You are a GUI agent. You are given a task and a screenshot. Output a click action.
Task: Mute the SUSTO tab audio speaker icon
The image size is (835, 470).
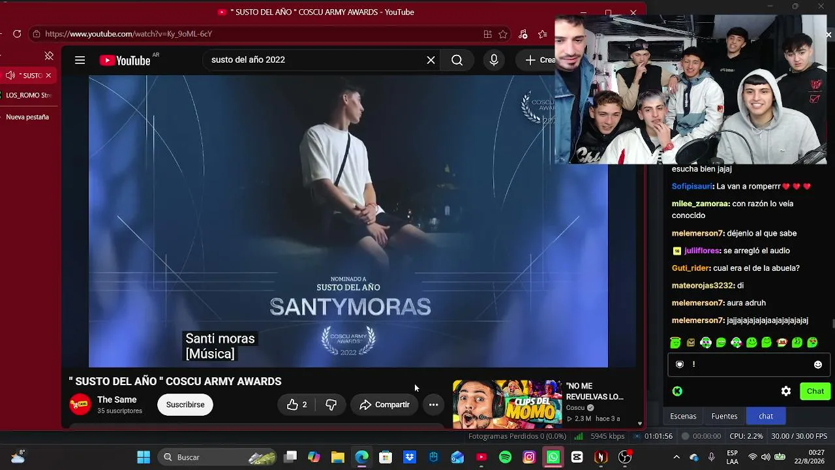[x=10, y=75]
